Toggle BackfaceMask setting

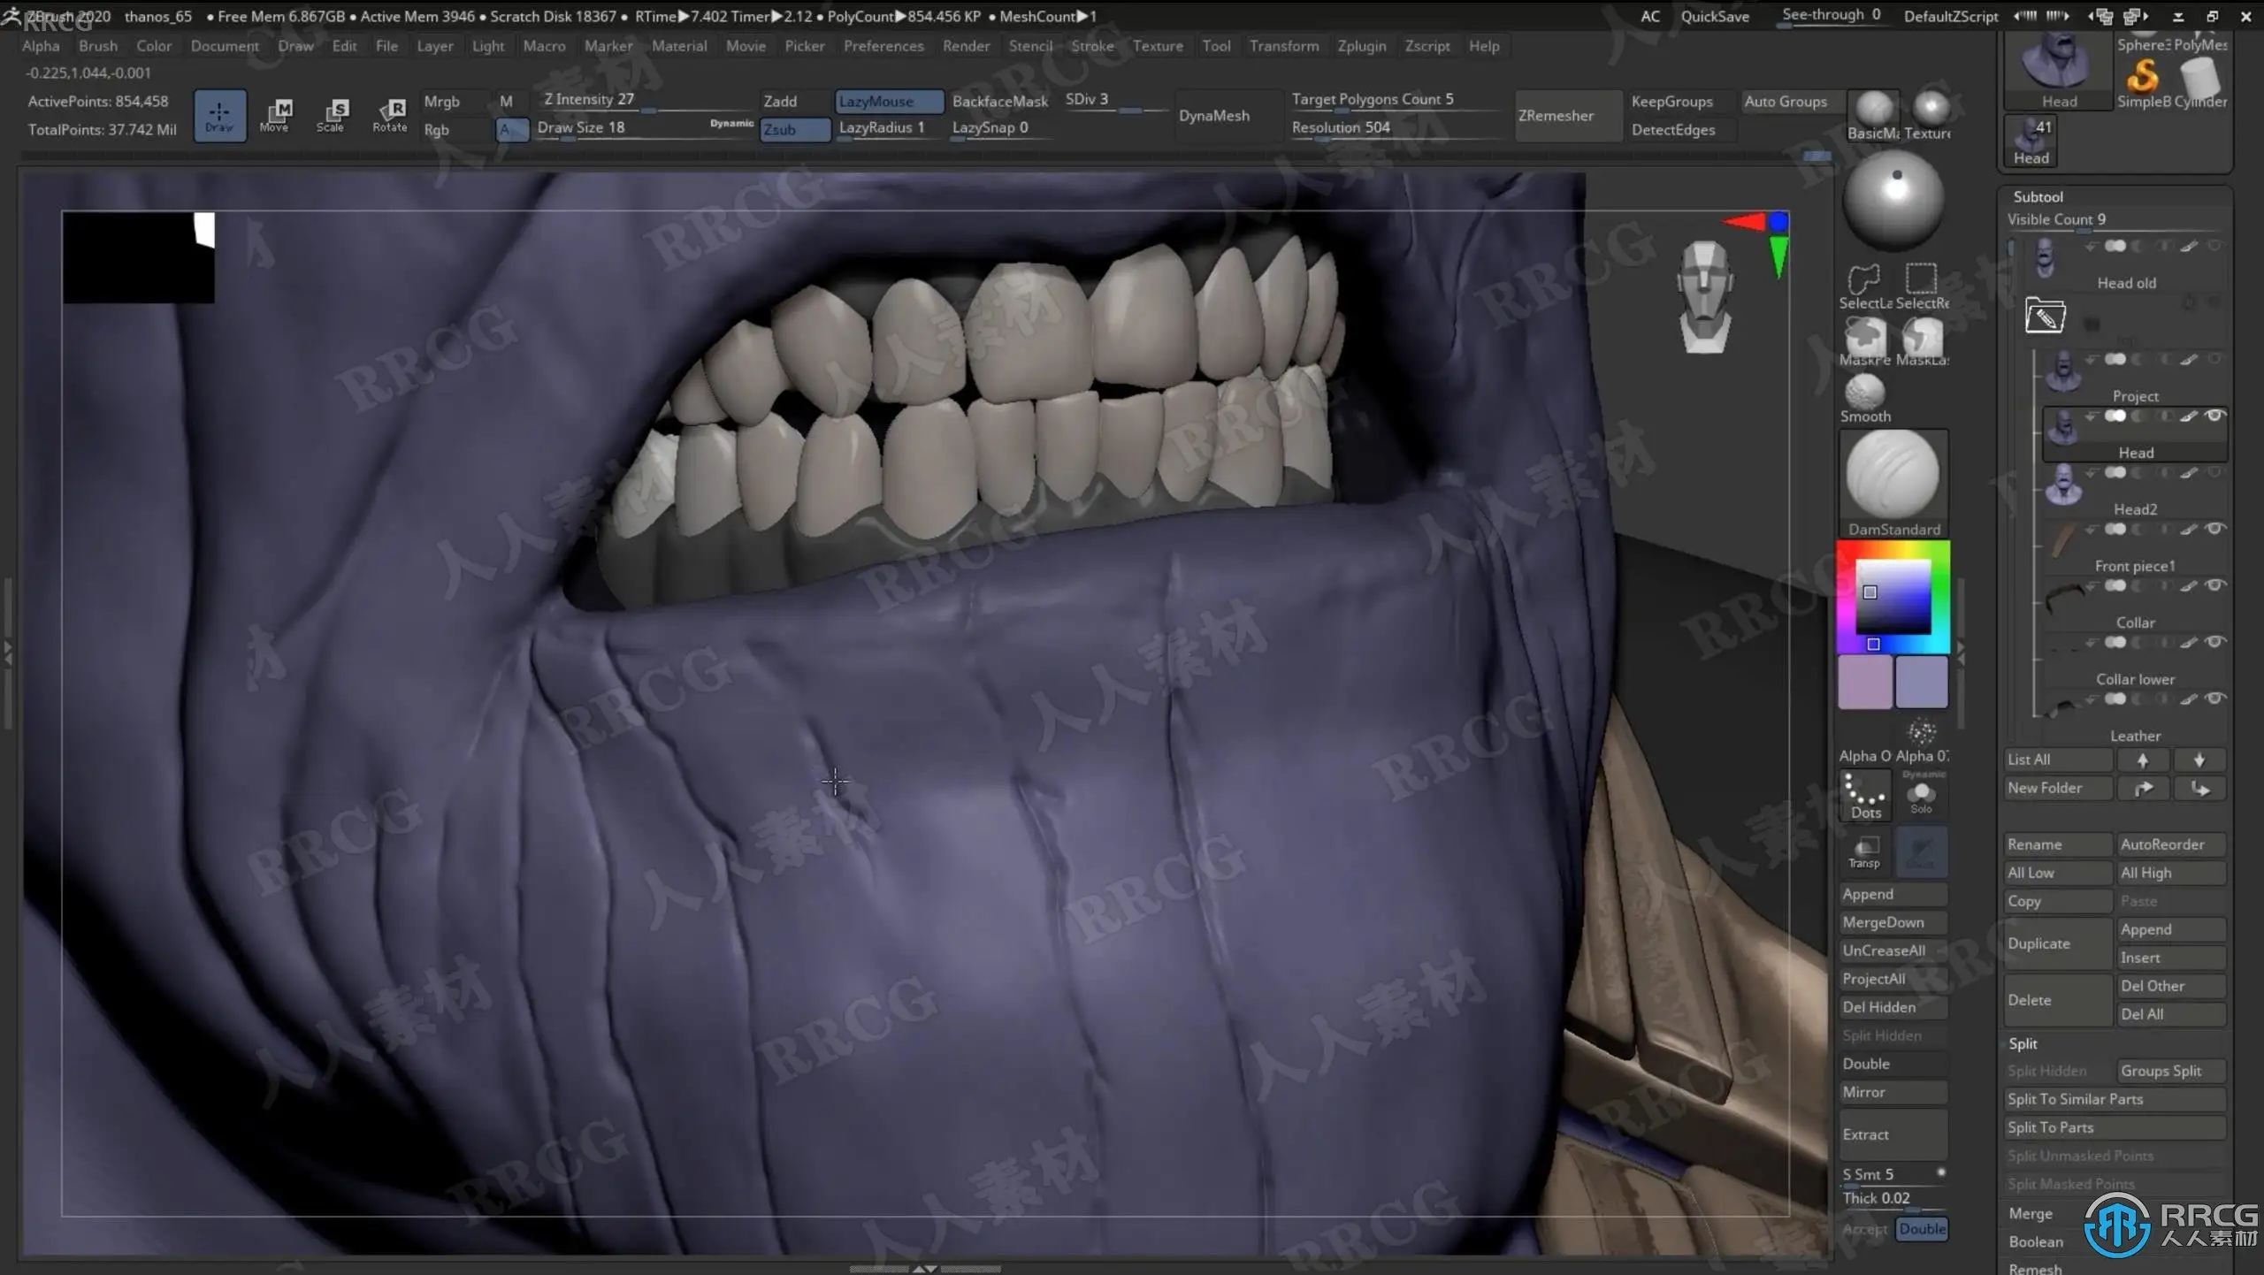[999, 102]
